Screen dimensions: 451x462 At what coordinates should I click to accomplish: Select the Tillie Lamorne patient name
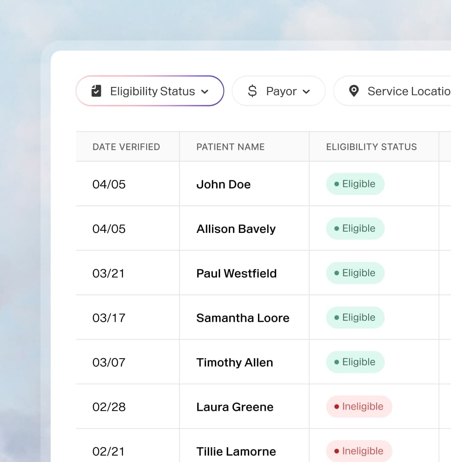tap(236, 451)
